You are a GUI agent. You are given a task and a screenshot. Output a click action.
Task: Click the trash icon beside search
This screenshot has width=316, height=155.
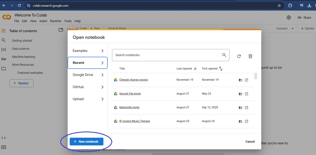coord(250,56)
